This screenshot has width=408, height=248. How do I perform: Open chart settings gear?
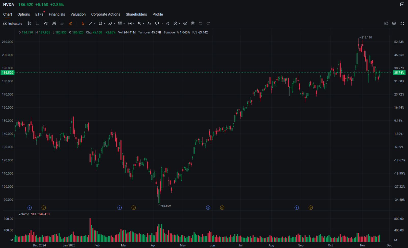click(394, 23)
